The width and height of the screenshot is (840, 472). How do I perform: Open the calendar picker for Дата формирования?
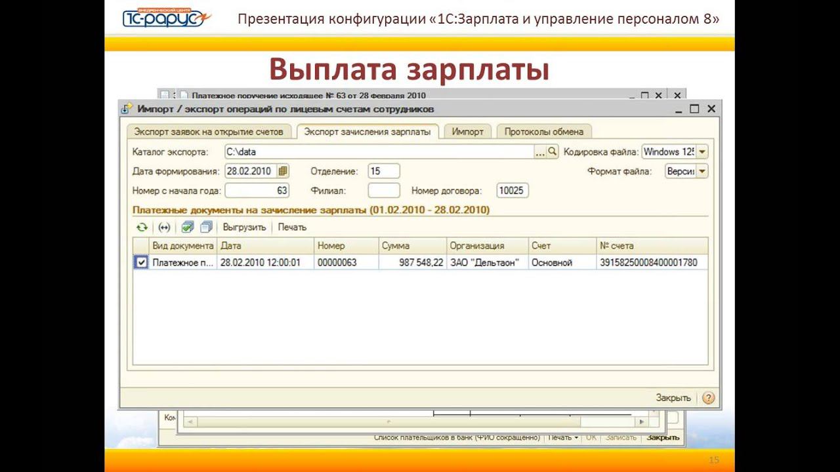point(283,171)
